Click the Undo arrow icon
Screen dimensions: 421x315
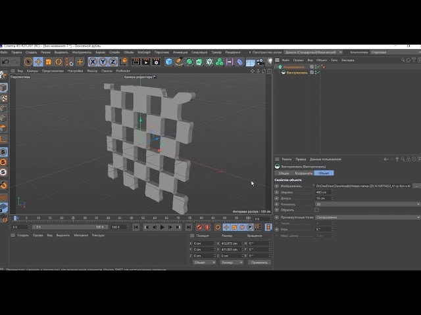pyautogui.click(x=5, y=62)
